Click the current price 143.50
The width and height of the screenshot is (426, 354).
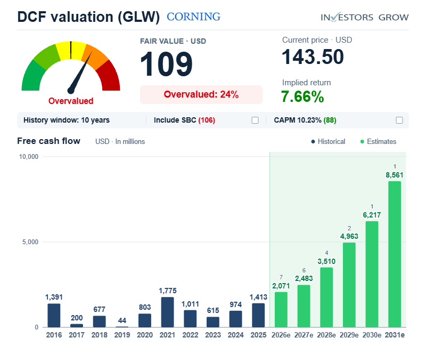coord(313,57)
